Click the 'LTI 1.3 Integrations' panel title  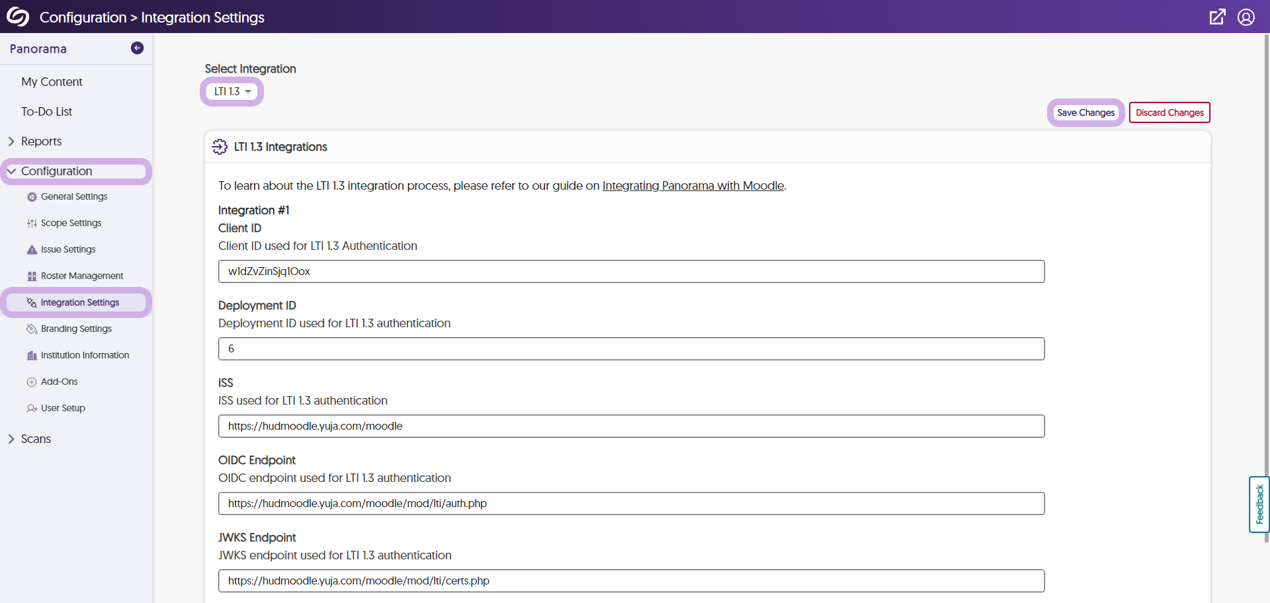tap(280, 147)
